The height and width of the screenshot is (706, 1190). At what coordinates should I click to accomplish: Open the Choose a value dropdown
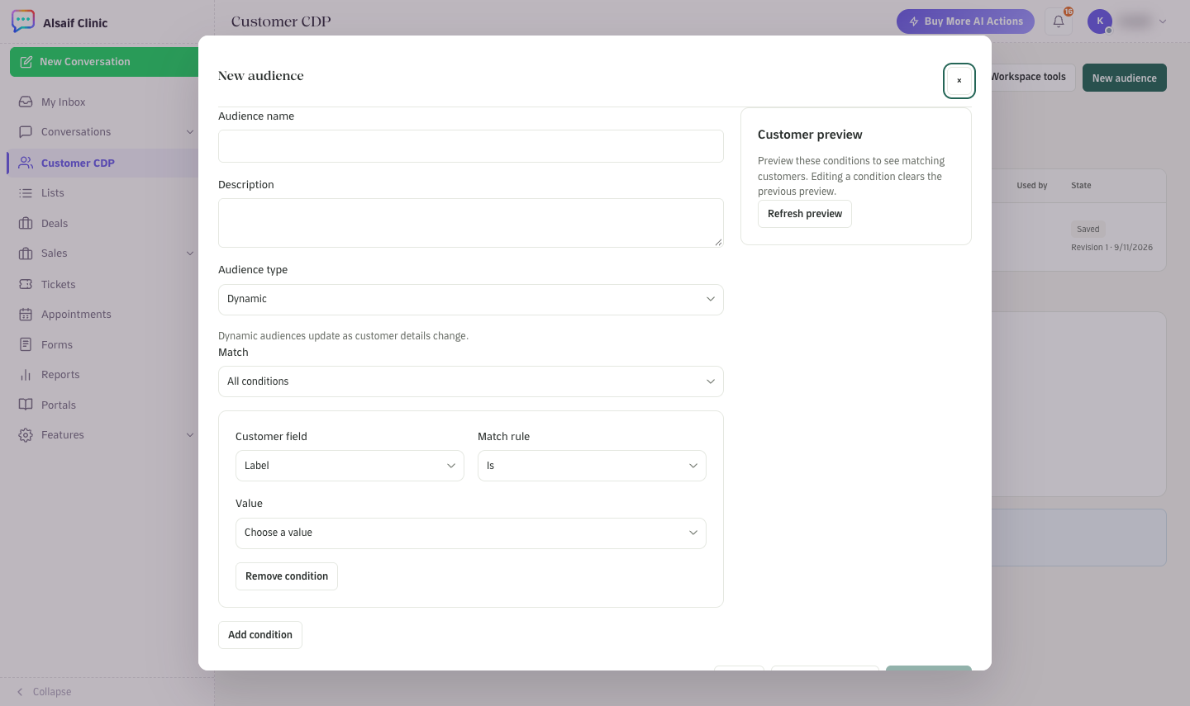tap(471, 533)
